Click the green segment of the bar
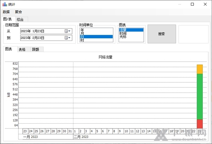This screenshot has width=212, height=144. coord(200,96)
